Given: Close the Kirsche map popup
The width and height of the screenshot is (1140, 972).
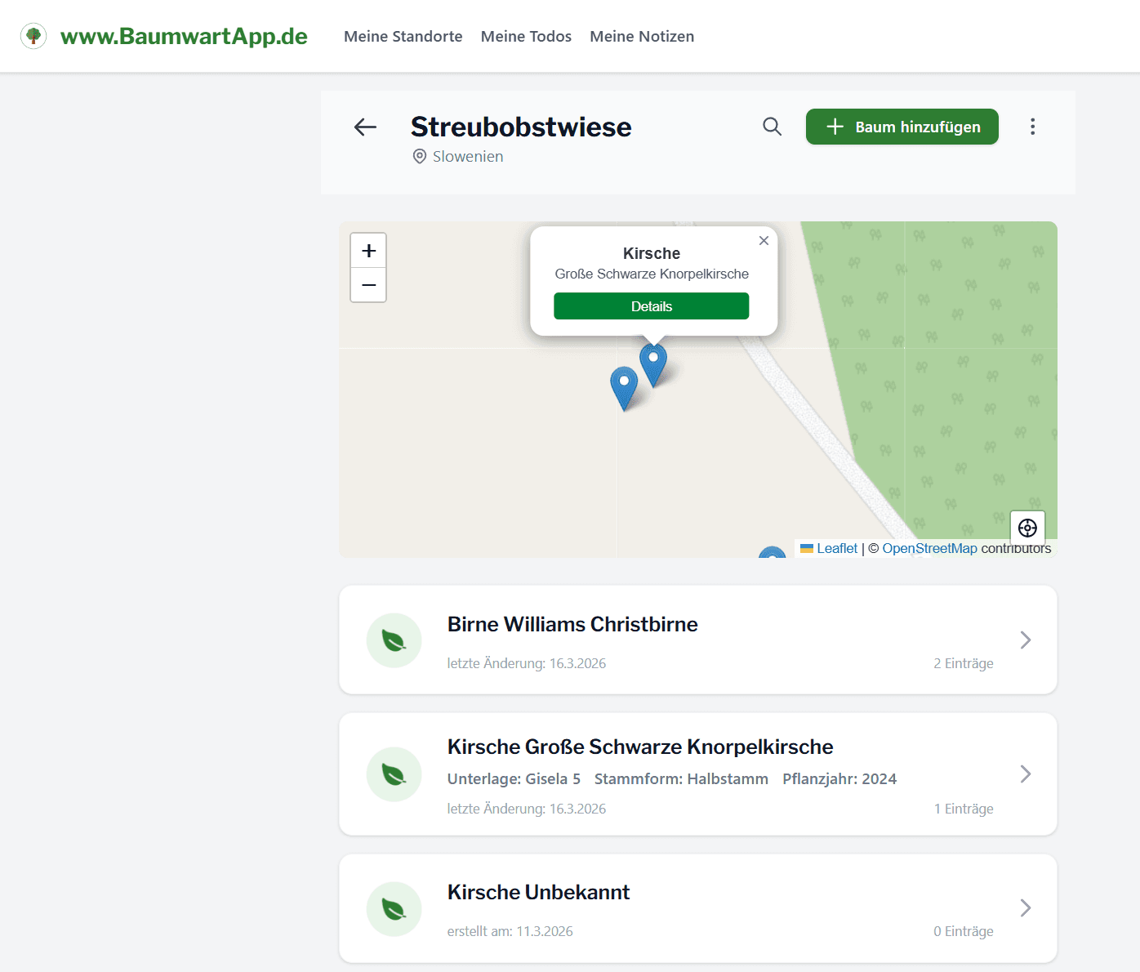Looking at the screenshot, I should [764, 240].
